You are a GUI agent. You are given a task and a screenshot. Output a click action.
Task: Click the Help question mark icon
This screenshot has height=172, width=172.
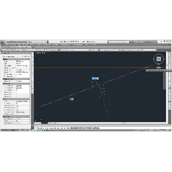(x=154, y=42)
